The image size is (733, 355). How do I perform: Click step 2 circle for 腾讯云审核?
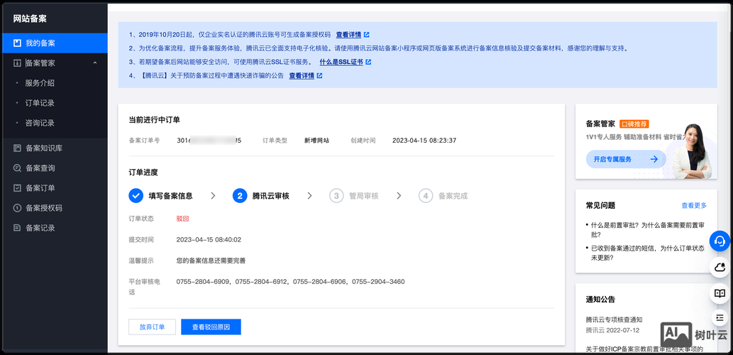pyautogui.click(x=239, y=196)
